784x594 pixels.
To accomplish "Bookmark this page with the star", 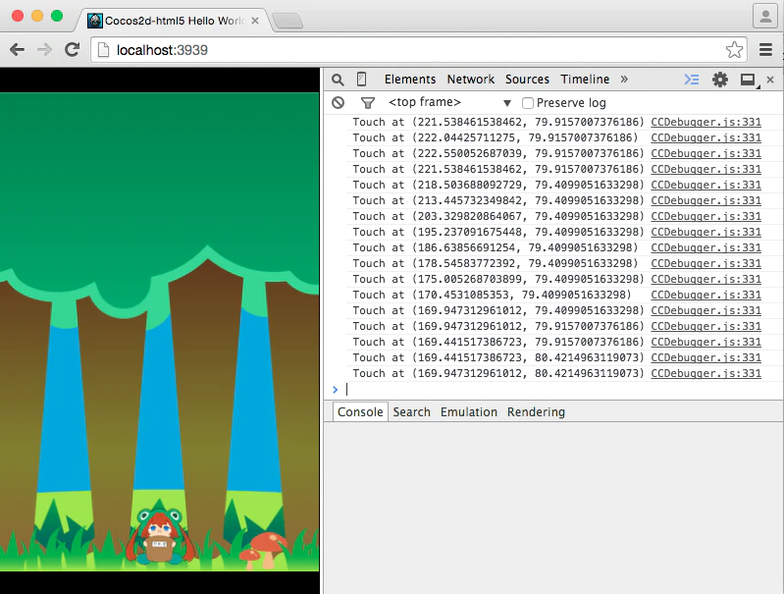I will pos(734,50).
